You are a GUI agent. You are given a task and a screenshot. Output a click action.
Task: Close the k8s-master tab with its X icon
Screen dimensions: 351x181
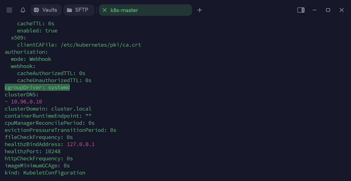click(x=104, y=10)
